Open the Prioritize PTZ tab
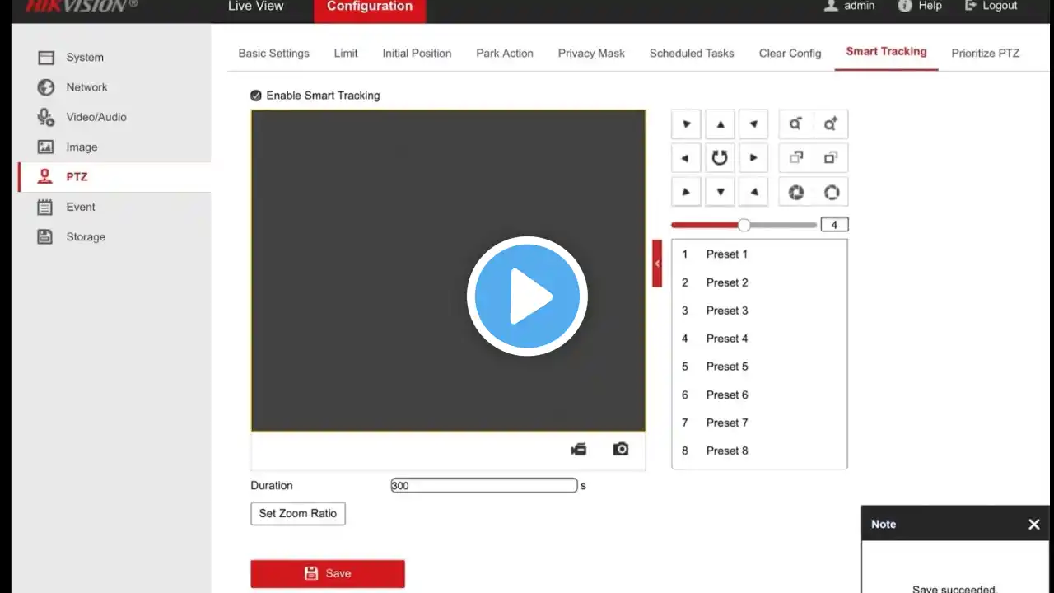 point(986,54)
